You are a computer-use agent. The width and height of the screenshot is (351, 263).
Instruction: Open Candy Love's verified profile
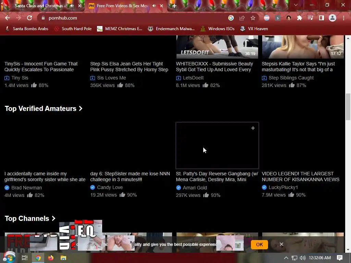tap(110, 187)
